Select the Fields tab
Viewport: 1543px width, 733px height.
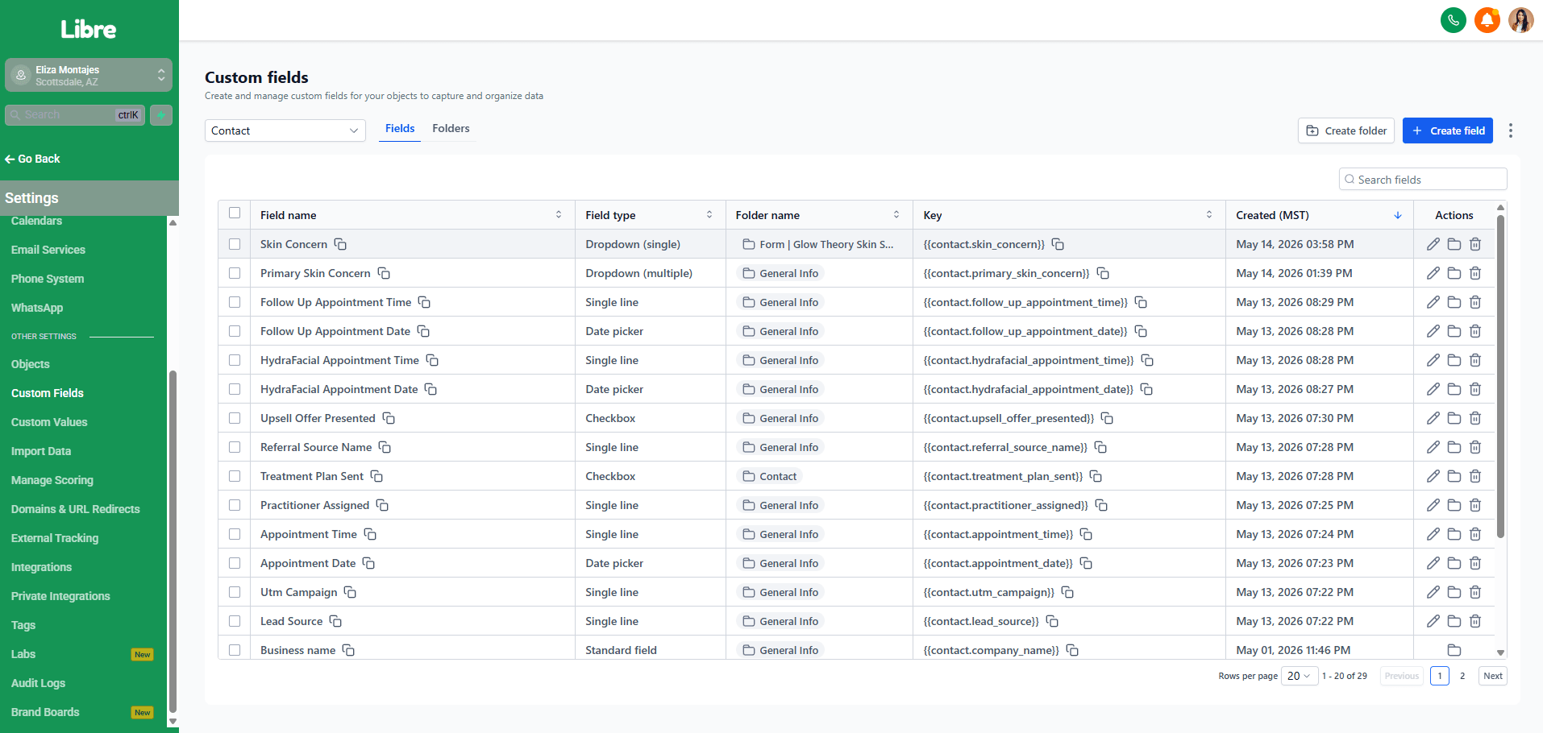[400, 128]
